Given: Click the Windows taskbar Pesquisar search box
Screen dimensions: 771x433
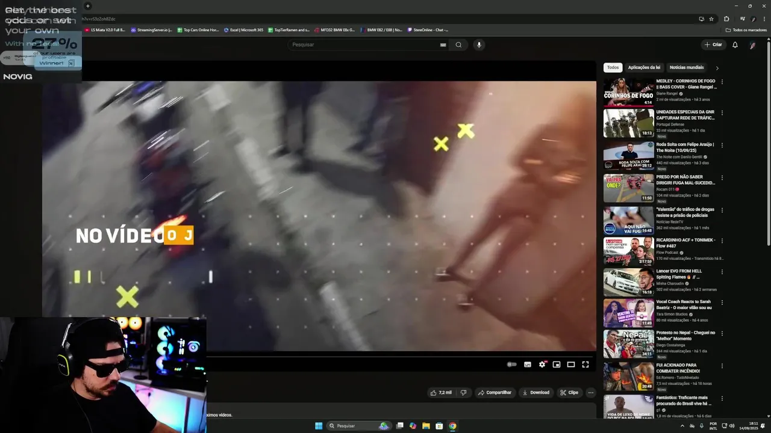Looking at the screenshot, I should [x=359, y=426].
